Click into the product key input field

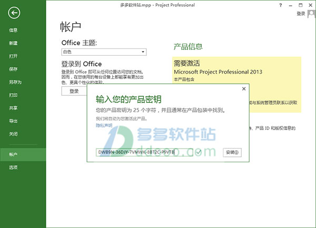[x=144, y=152]
